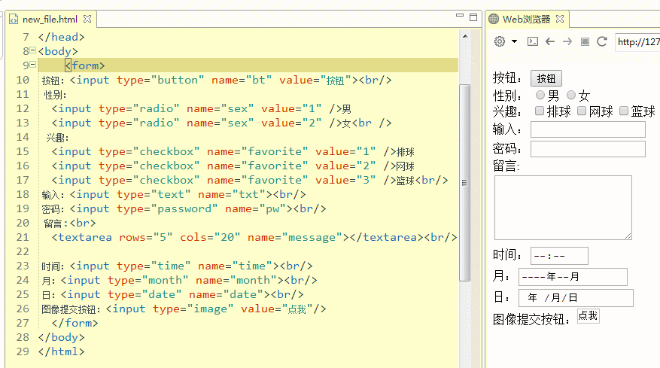The image size is (660, 368).
Task: Click the textarea corner grip handle
Action: 628,236
